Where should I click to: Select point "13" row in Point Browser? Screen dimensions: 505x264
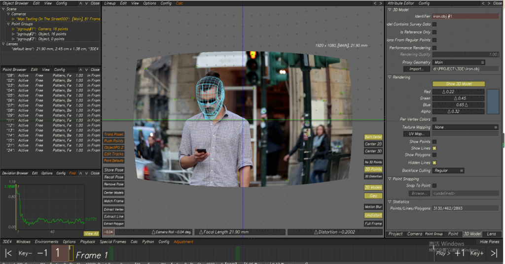click(51, 130)
